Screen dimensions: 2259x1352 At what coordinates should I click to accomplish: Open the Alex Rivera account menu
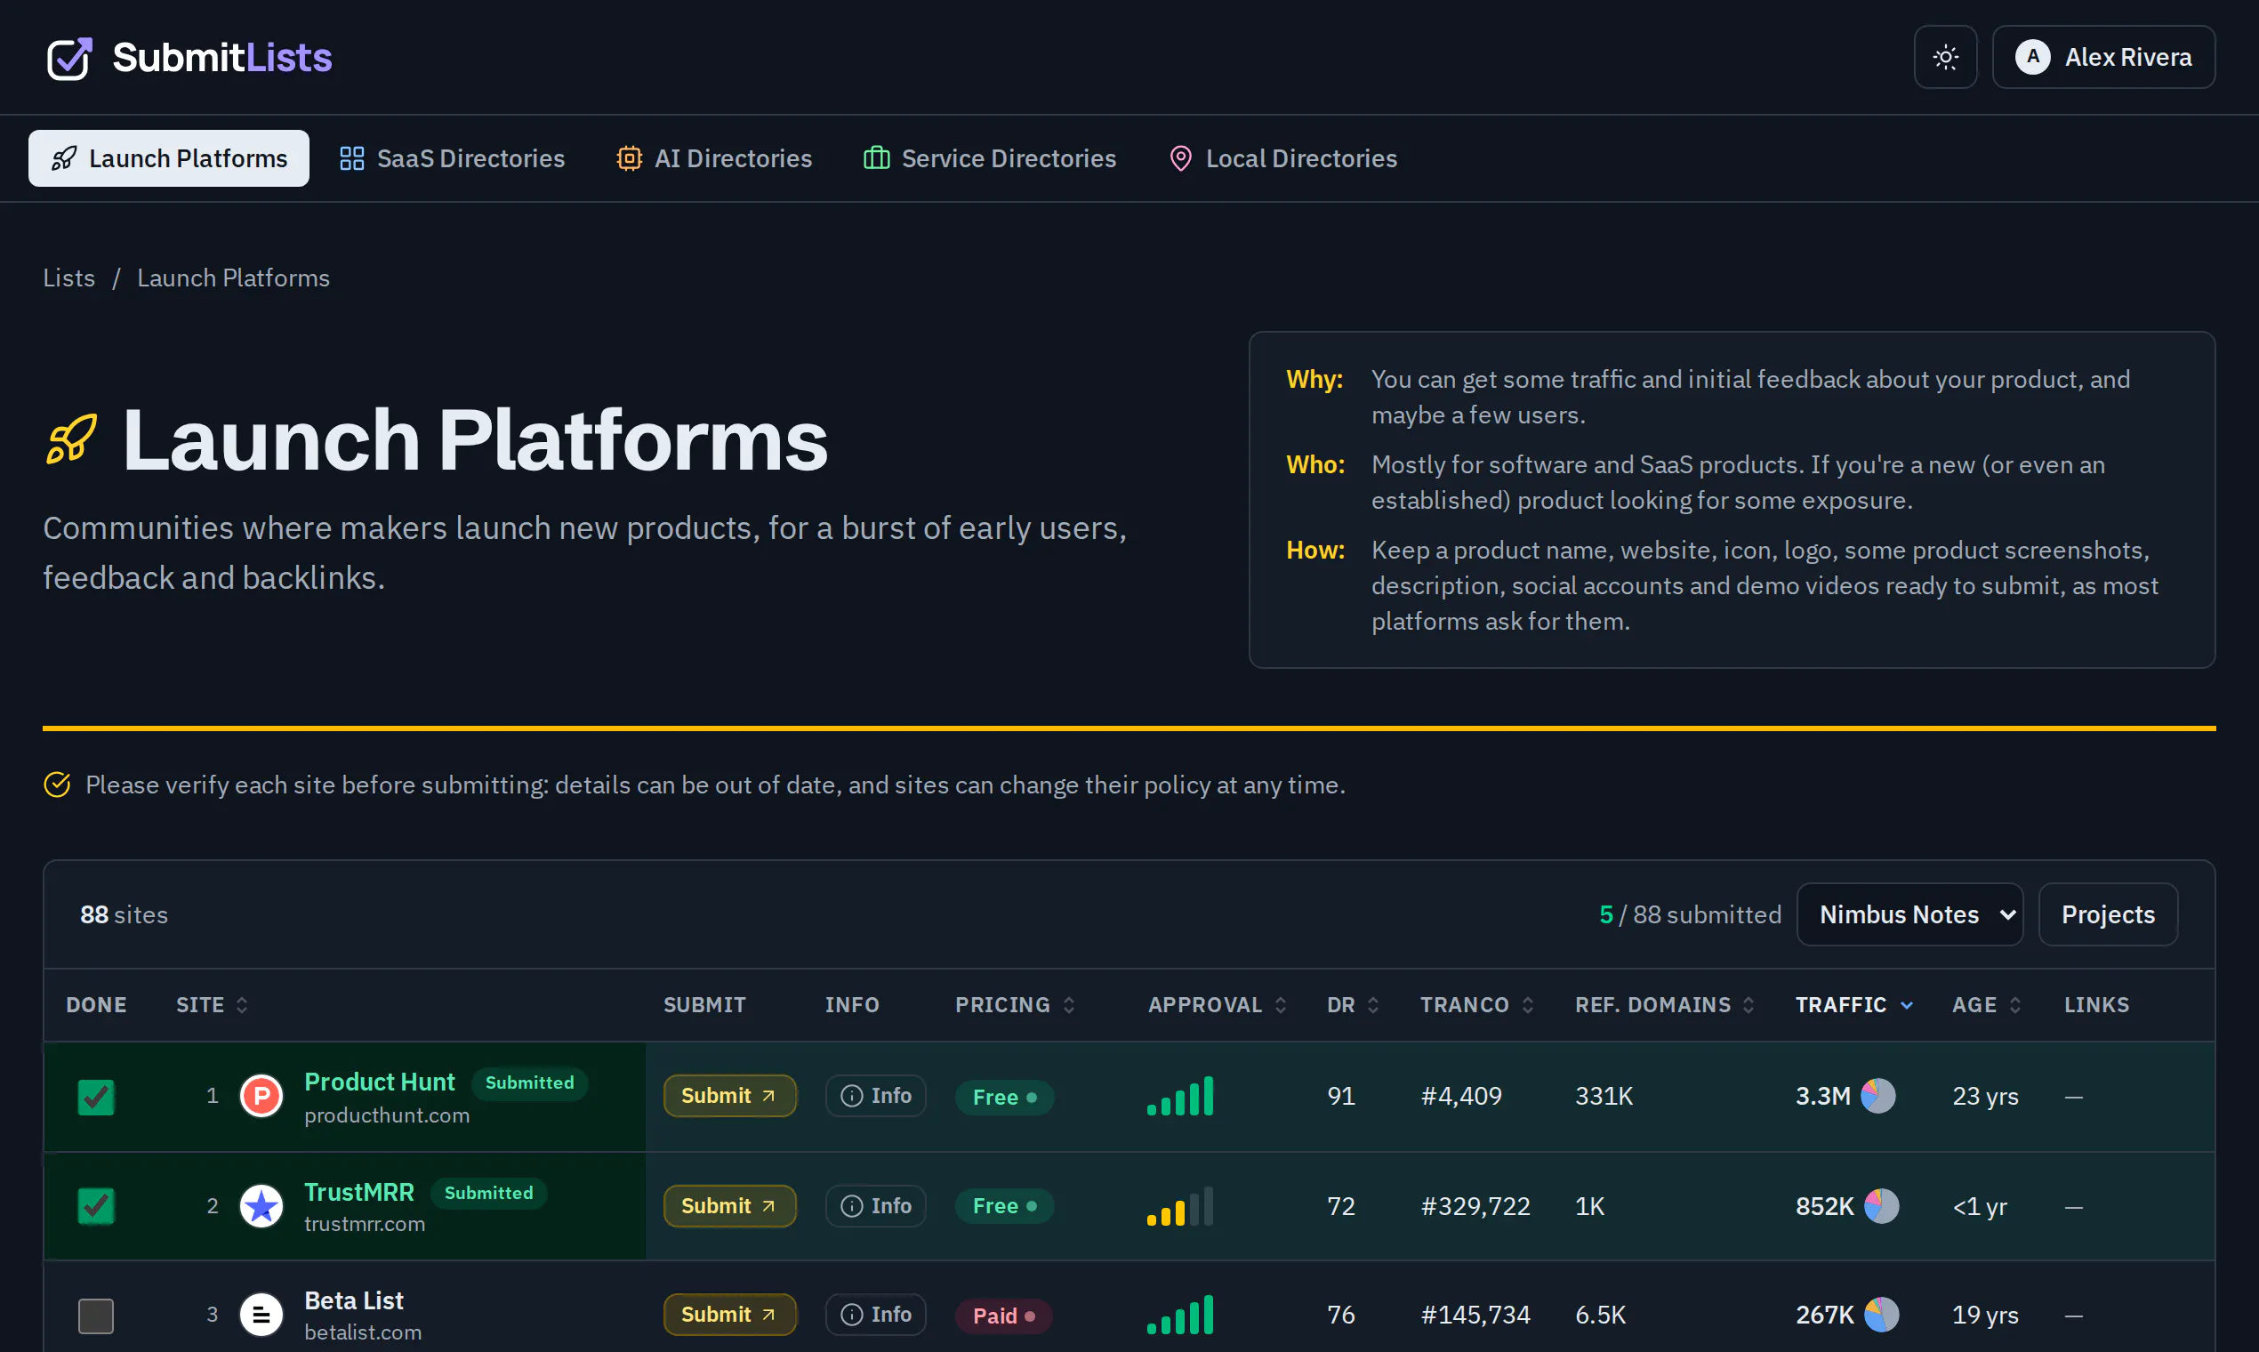tap(2103, 58)
